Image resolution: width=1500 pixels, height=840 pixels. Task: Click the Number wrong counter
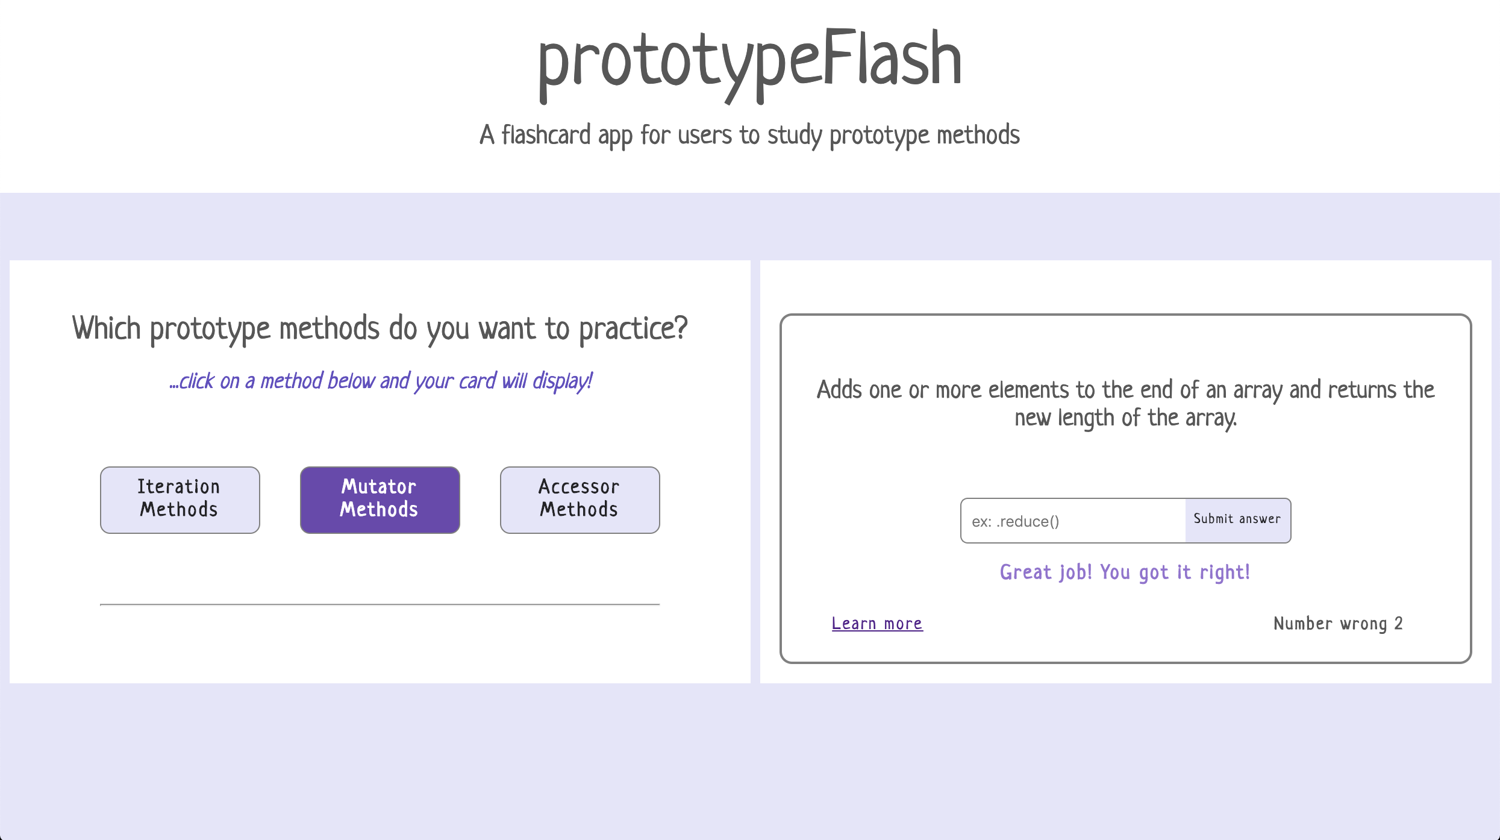(x=1337, y=623)
